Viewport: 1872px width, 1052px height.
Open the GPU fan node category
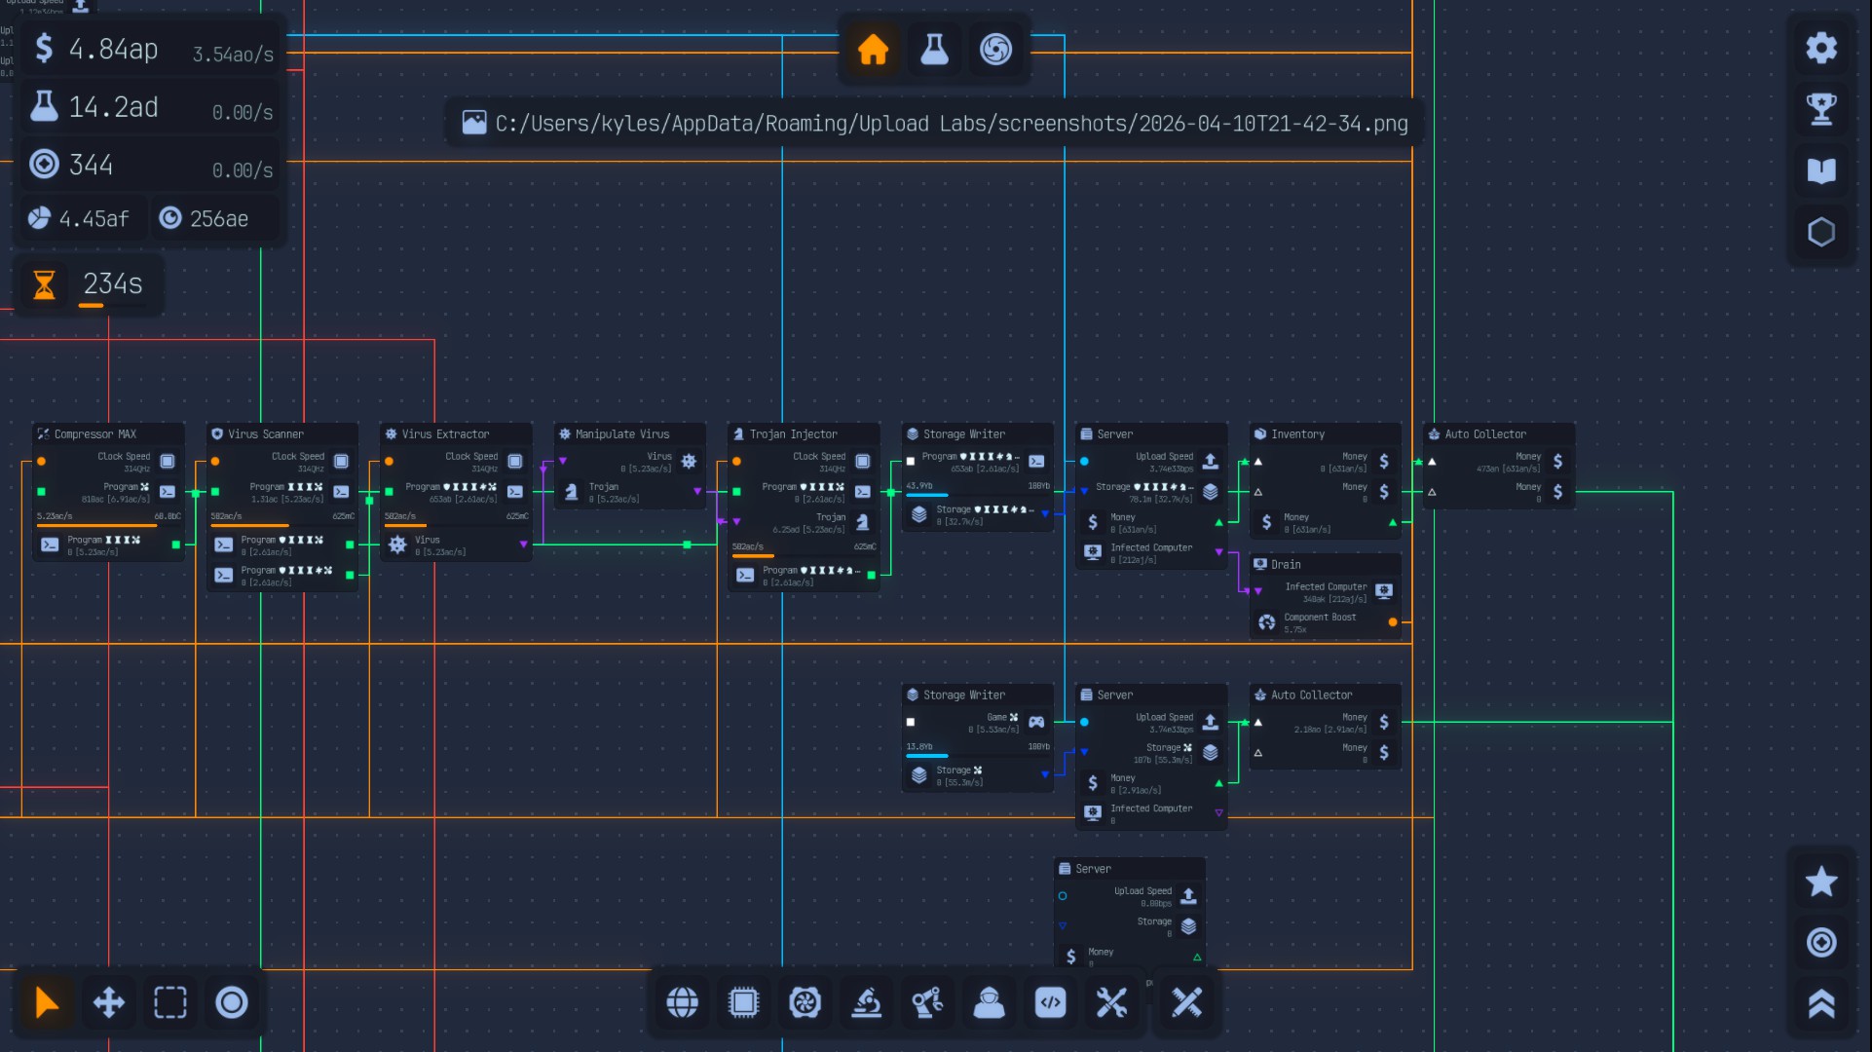[805, 1002]
